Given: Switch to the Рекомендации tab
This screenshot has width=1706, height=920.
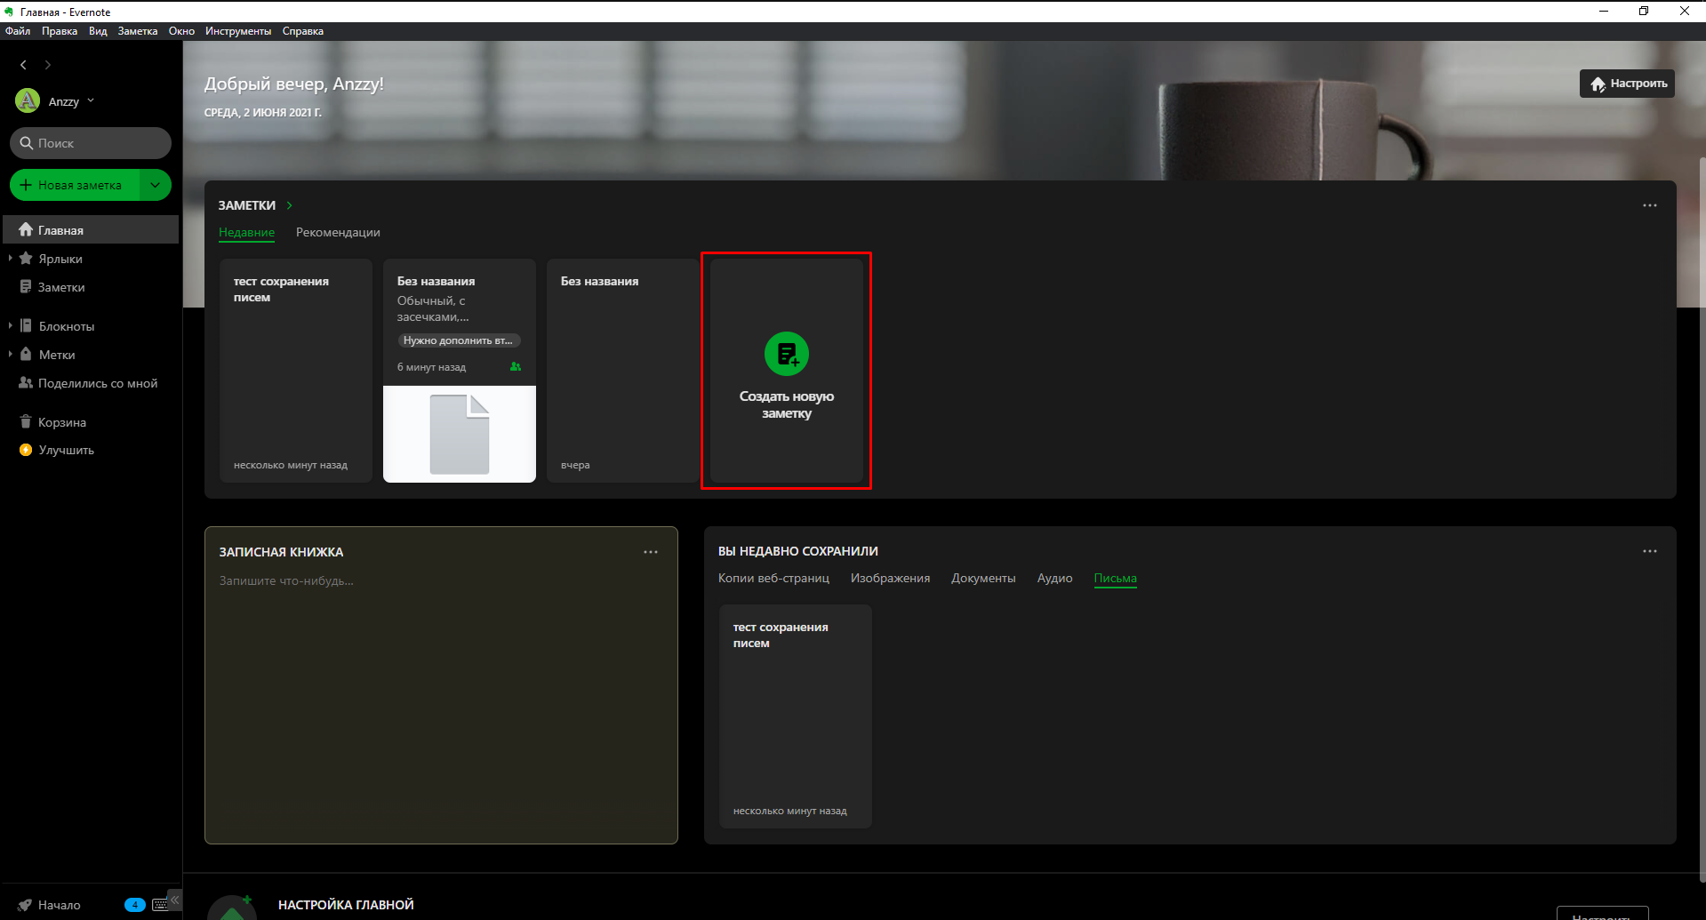Looking at the screenshot, I should click(338, 232).
